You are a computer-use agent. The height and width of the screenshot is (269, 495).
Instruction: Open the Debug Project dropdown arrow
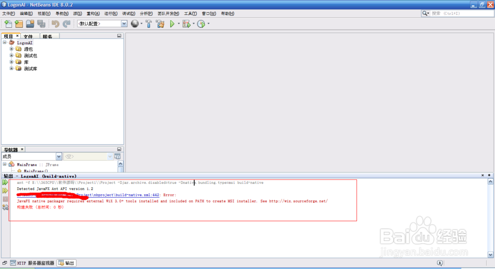coord(194,24)
